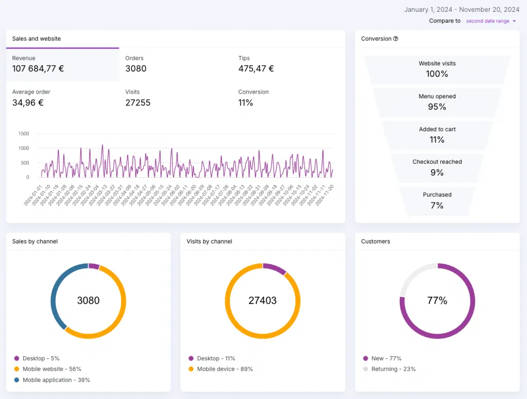Select the Orders metric tab
Image resolution: width=527 pixels, height=399 pixels.
[175, 64]
